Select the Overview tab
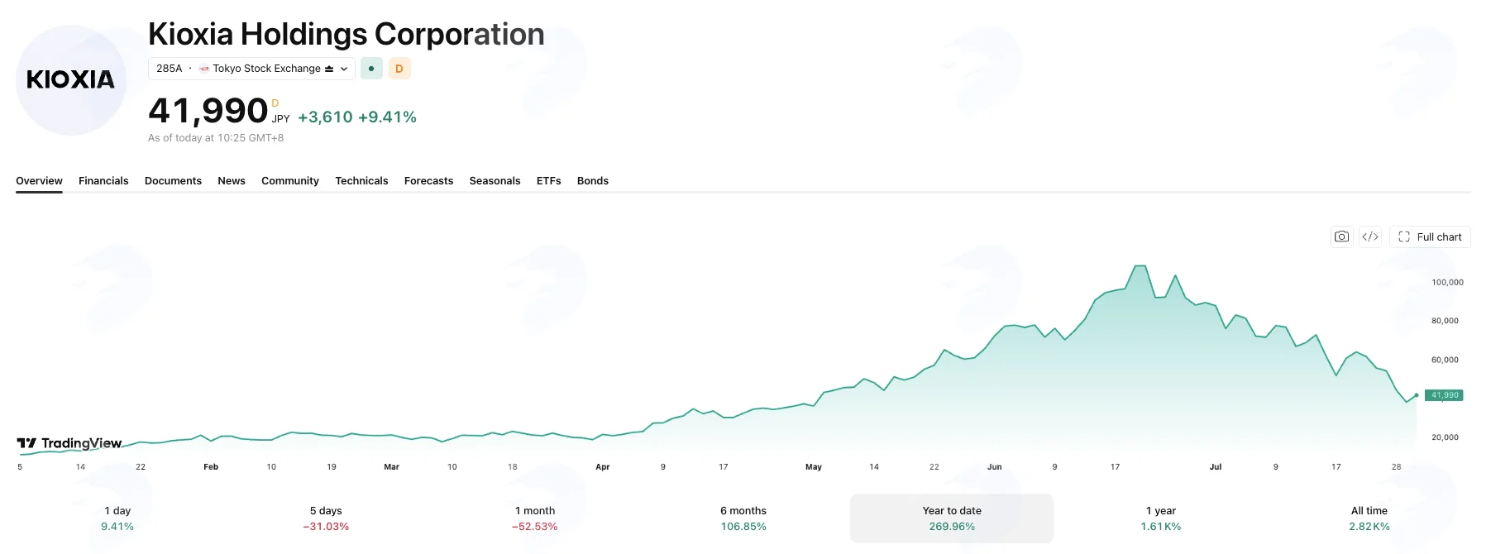Viewport: 1491px width, 554px height. [x=39, y=181]
